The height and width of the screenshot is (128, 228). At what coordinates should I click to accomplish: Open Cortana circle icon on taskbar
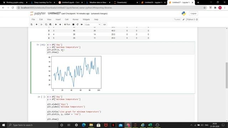point(62,125)
